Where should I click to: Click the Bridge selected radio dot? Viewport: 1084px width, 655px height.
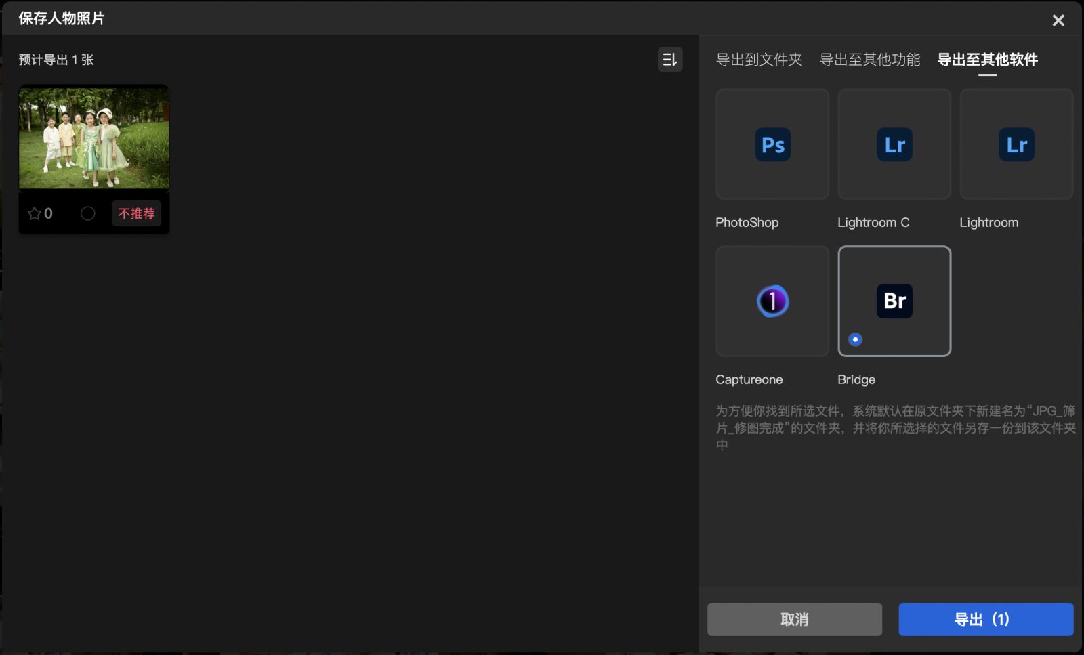[855, 339]
